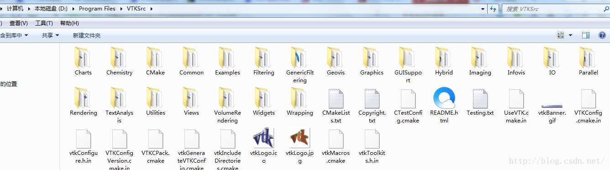This screenshot has height=170, width=610.
Task: Navigate to Program Files in breadcrumb
Action: (x=97, y=9)
